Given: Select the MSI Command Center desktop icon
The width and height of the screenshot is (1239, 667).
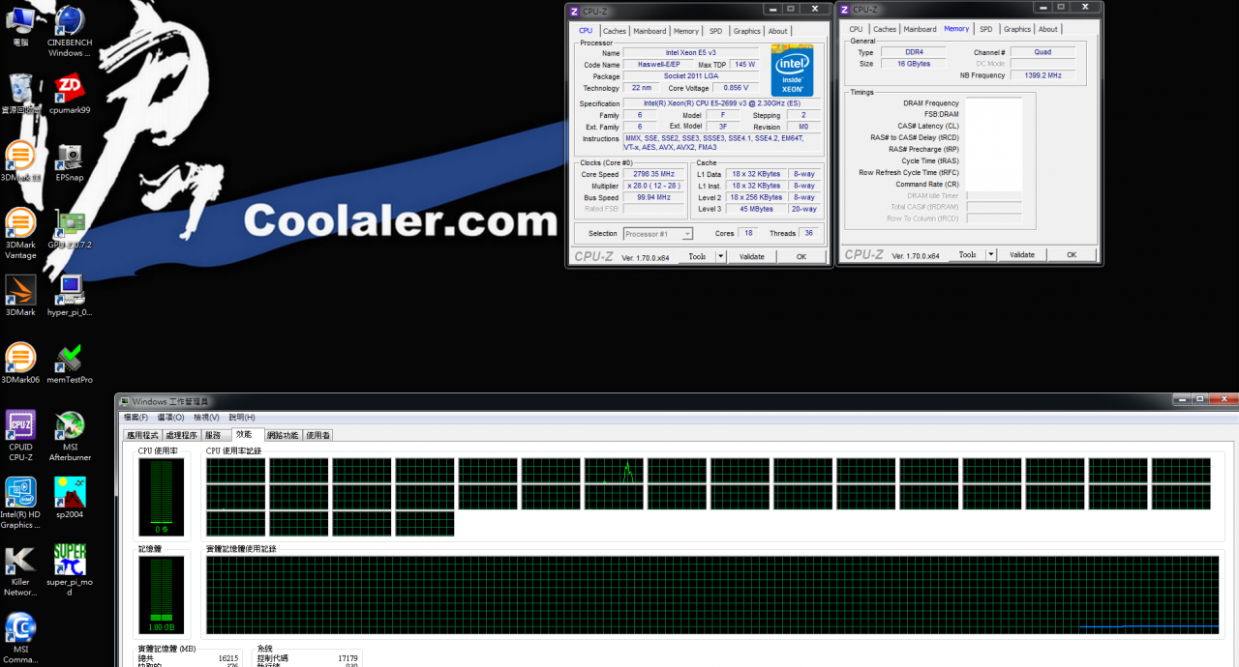Looking at the screenshot, I should tap(20, 638).
